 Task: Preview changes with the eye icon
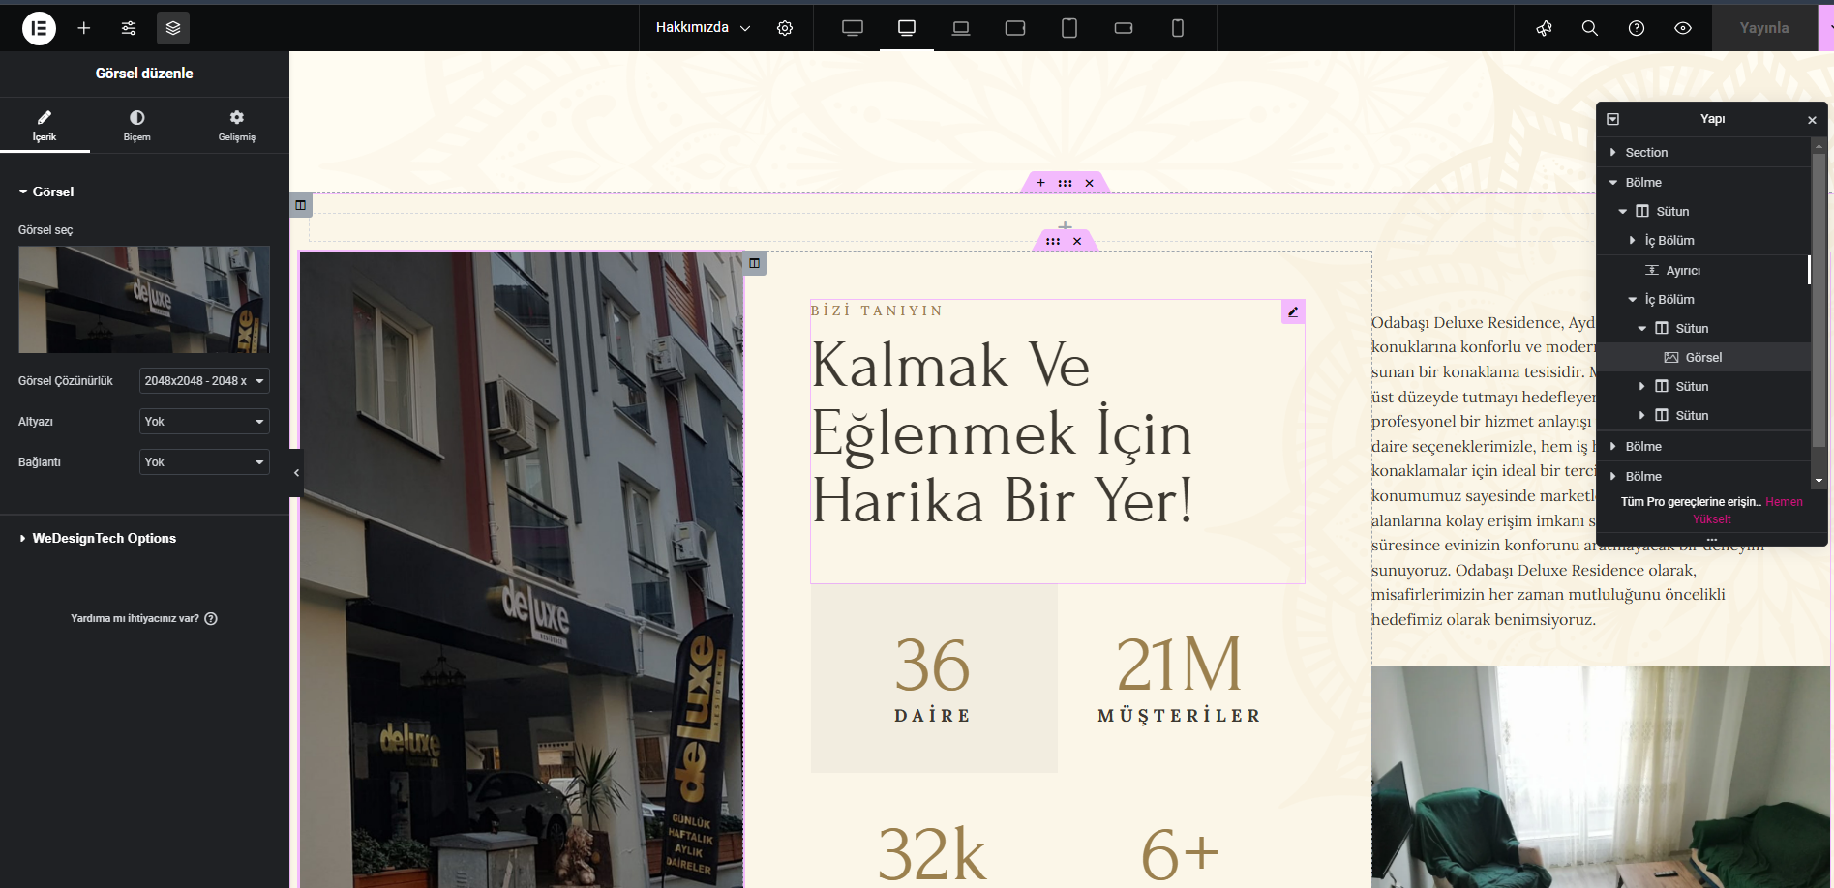pyautogui.click(x=1683, y=28)
